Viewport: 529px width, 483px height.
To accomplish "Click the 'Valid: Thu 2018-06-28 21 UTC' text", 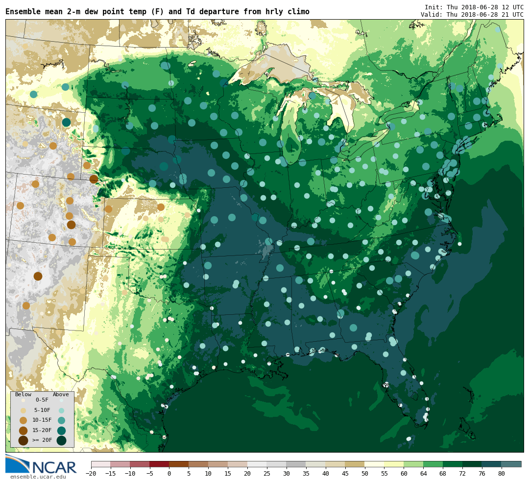I will (x=472, y=15).
